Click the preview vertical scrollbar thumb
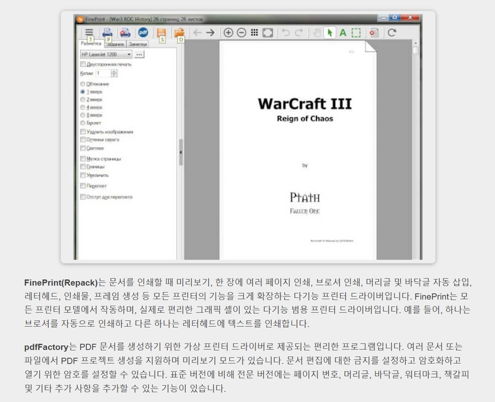Screen dimensions: 495x402 click(x=415, y=50)
